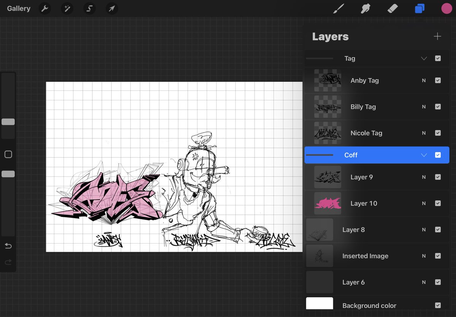
Task: Select the Smudge finger tool
Action: [365, 8]
